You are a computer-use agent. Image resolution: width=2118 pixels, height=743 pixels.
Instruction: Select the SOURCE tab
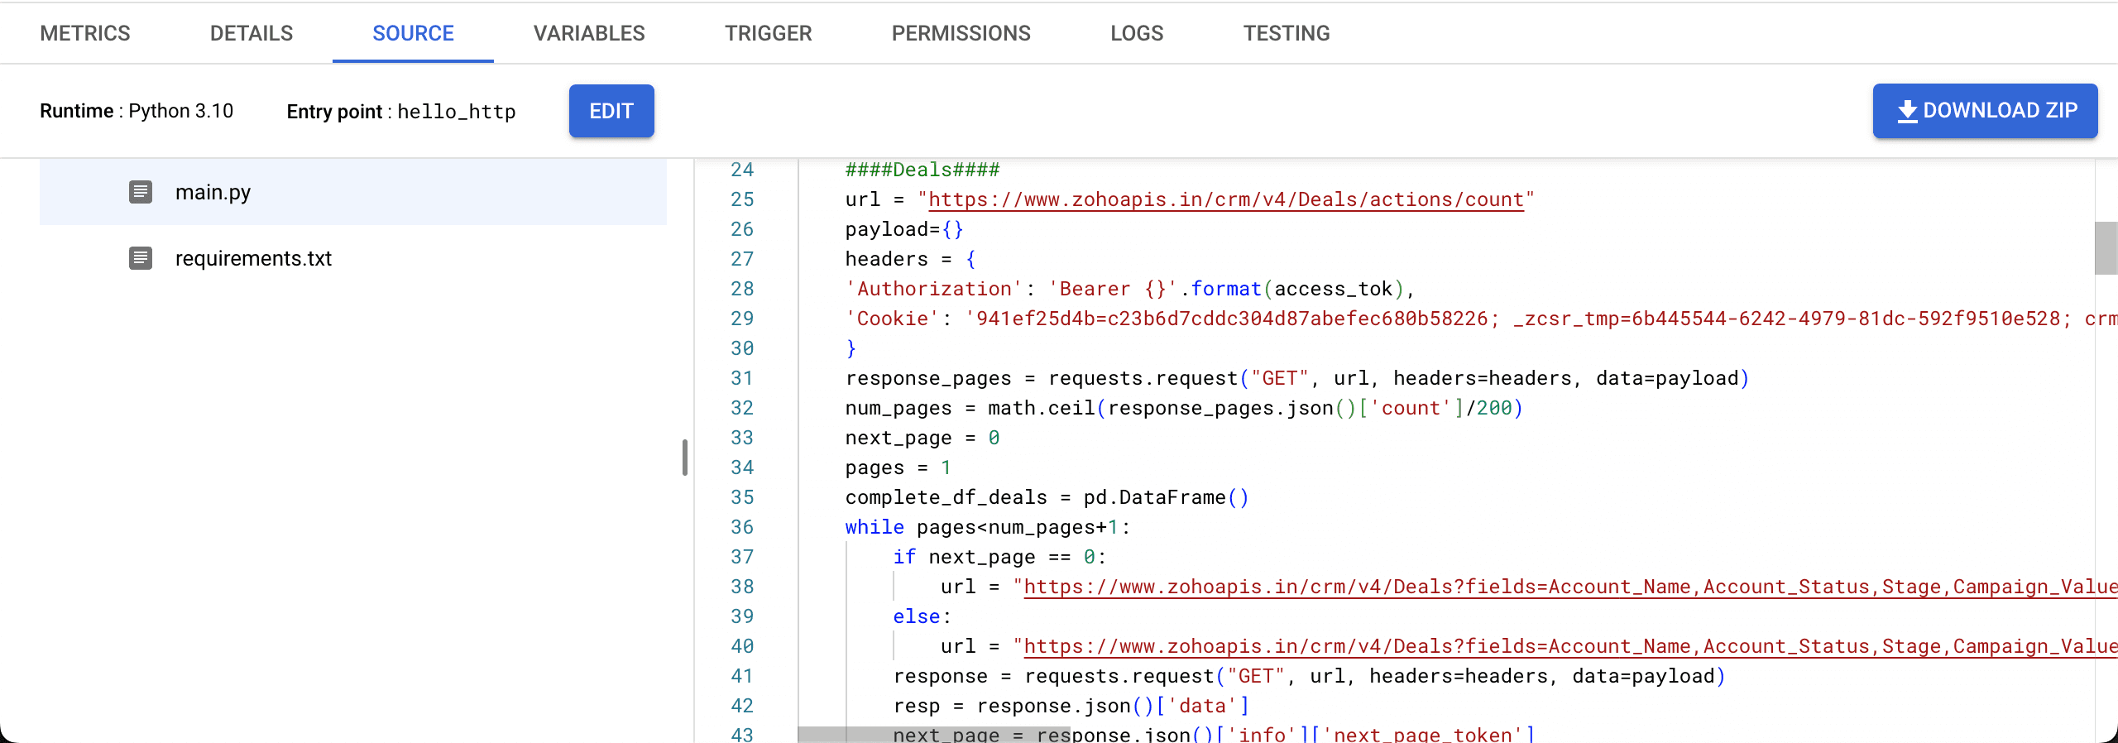click(x=413, y=33)
